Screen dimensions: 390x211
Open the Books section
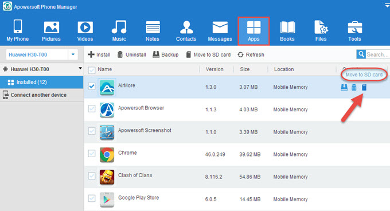(287, 31)
